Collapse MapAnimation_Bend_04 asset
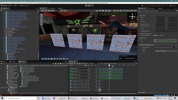Viewport: 178px width, 100px height. coord(19,72)
